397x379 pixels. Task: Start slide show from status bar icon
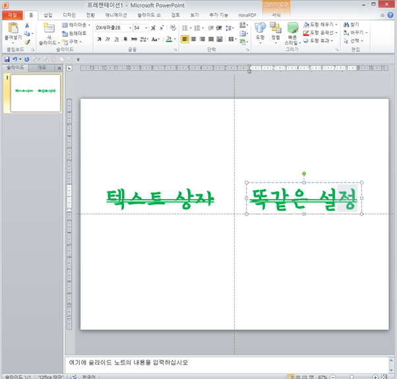[x=312, y=377]
